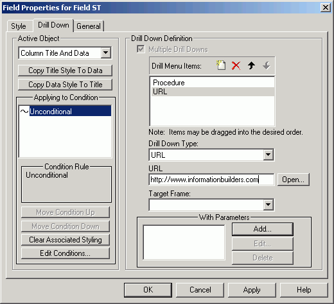Click Add... under With Parameters

pos(263,229)
